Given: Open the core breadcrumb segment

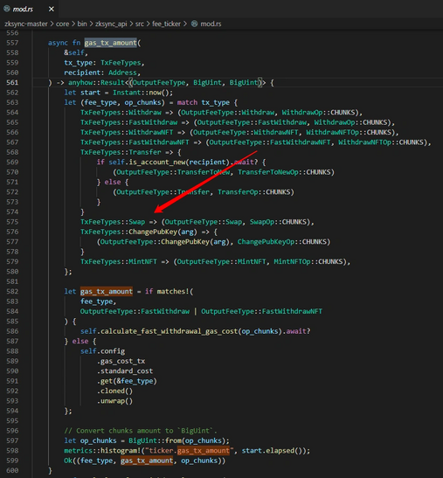Looking at the screenshot, I should [63, 24].
